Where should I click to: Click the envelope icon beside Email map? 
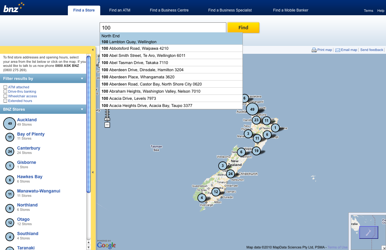(x=337, y=50)
